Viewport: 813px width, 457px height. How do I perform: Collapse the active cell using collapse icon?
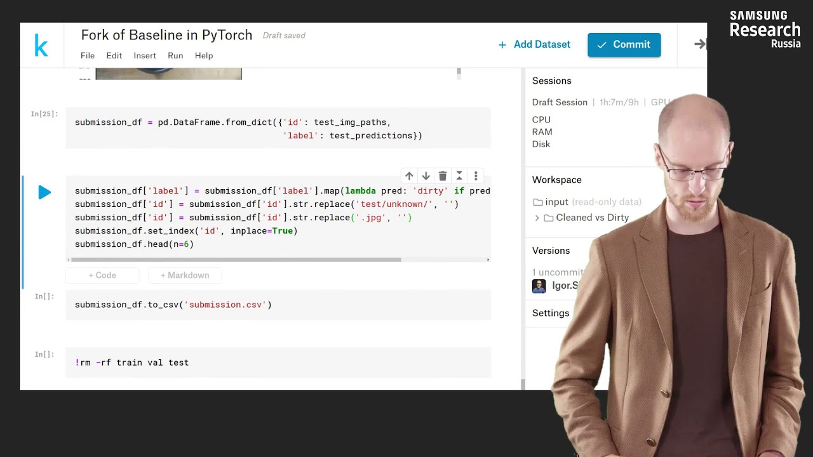(459, 176)
